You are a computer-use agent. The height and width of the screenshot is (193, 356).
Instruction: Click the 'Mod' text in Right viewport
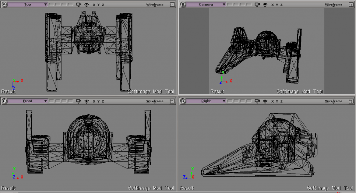click(336, 188)
